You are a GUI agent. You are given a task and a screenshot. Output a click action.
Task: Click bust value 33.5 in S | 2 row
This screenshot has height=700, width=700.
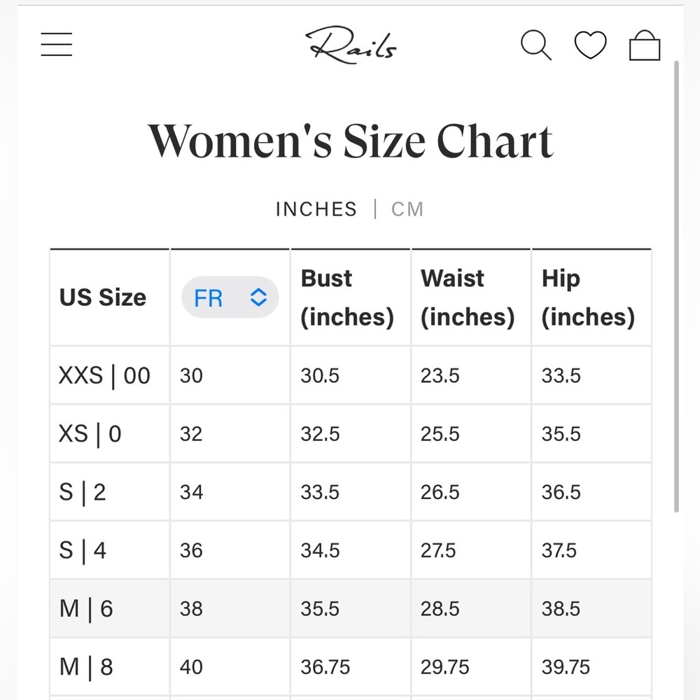(320, 492)
